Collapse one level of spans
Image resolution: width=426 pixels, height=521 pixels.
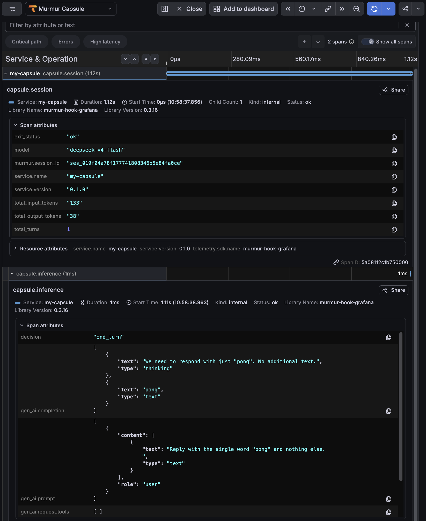click(x=134, y=59)
